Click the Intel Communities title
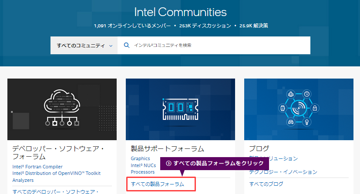Image resolution: width=360 pixels, height=194 pixels. pos(180,12)
